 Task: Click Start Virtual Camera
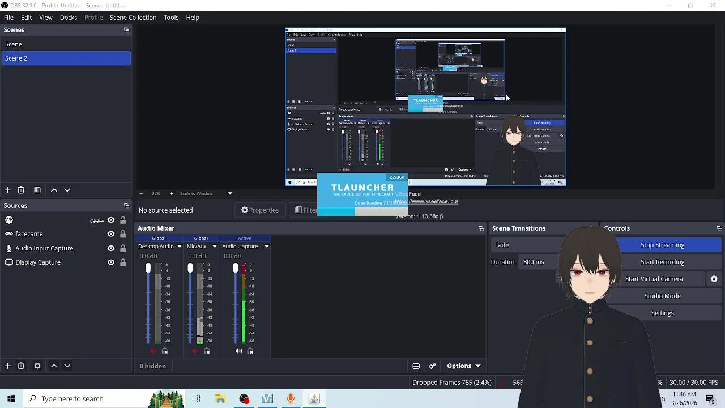(x=654, y=279)
